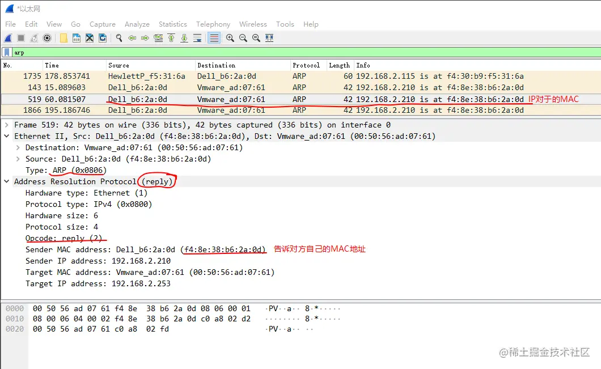Open the View menu

click(x=54, y=24)
